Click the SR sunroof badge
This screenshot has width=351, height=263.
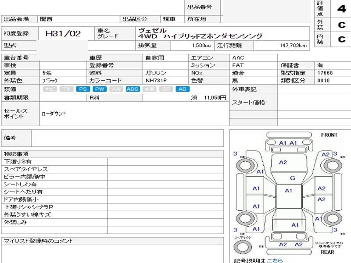[166, 89]
